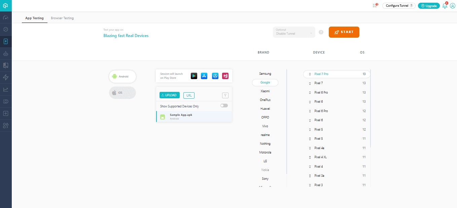
Task: Switch to the App Testing tab
Action: pyautogui.click(x=34, y=18)
